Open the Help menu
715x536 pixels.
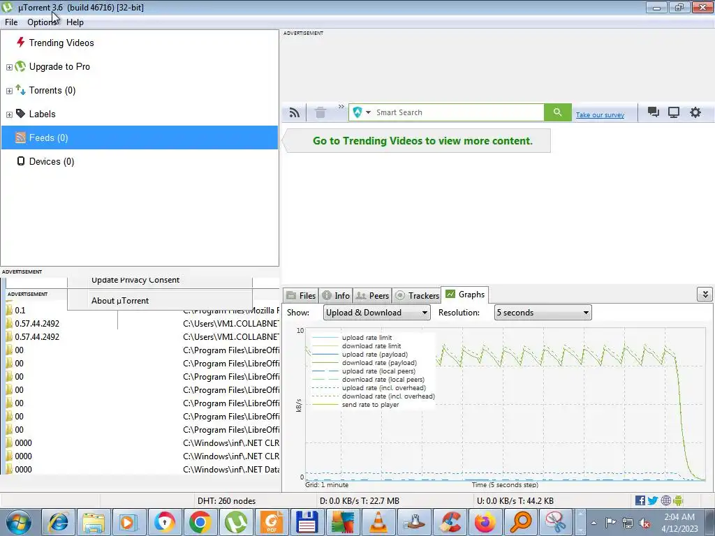[x=75, y=22]
